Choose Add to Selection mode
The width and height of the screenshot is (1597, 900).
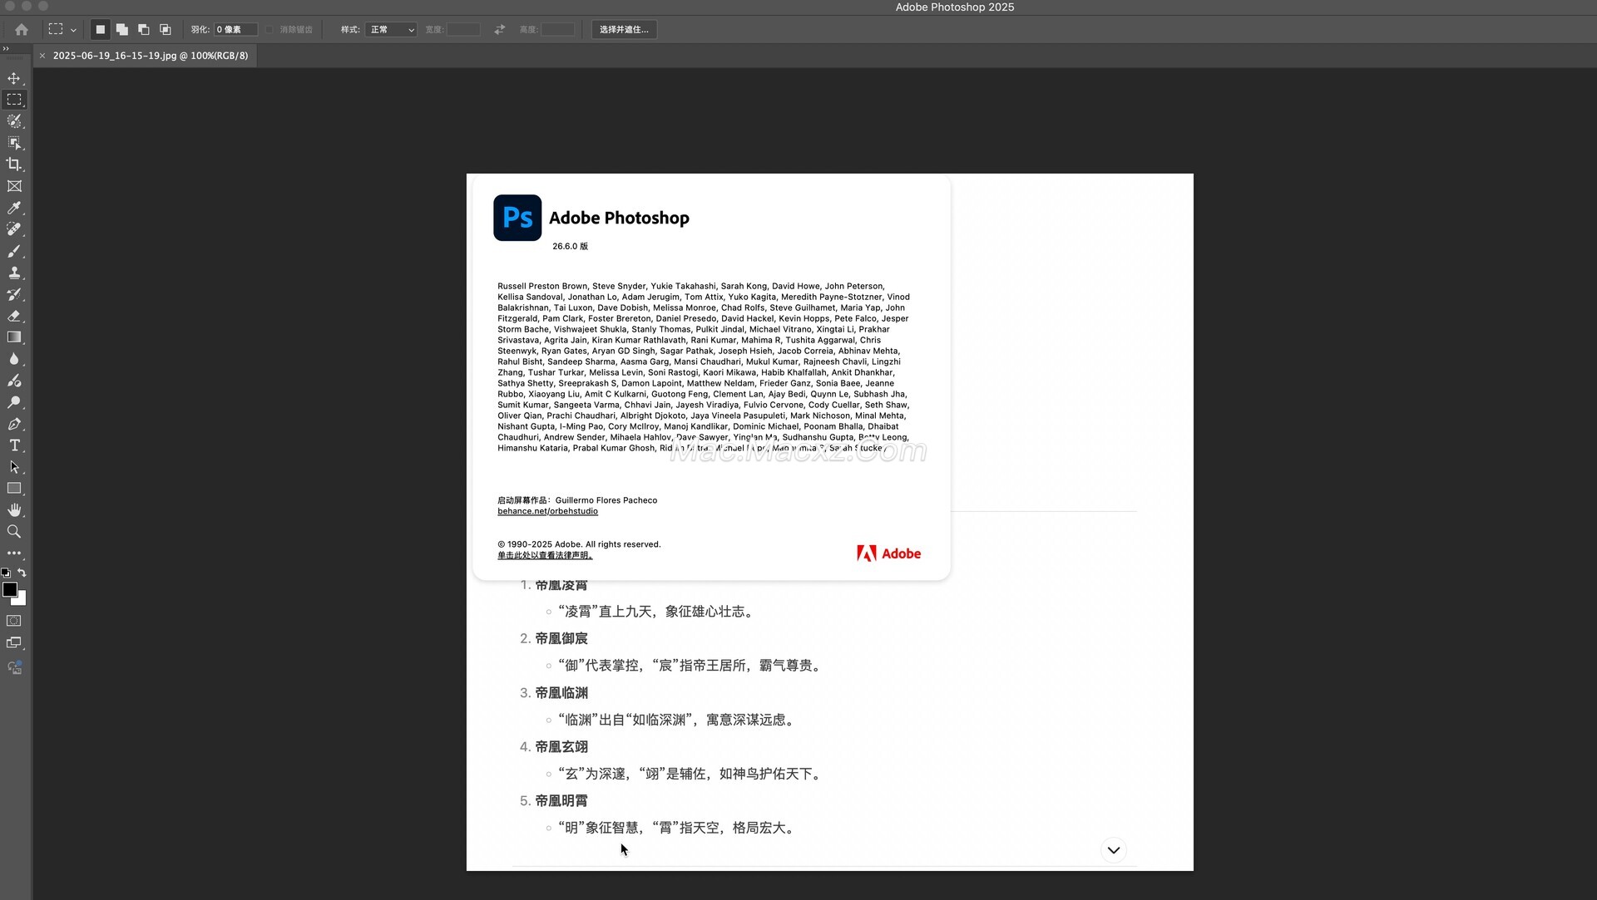121,30
